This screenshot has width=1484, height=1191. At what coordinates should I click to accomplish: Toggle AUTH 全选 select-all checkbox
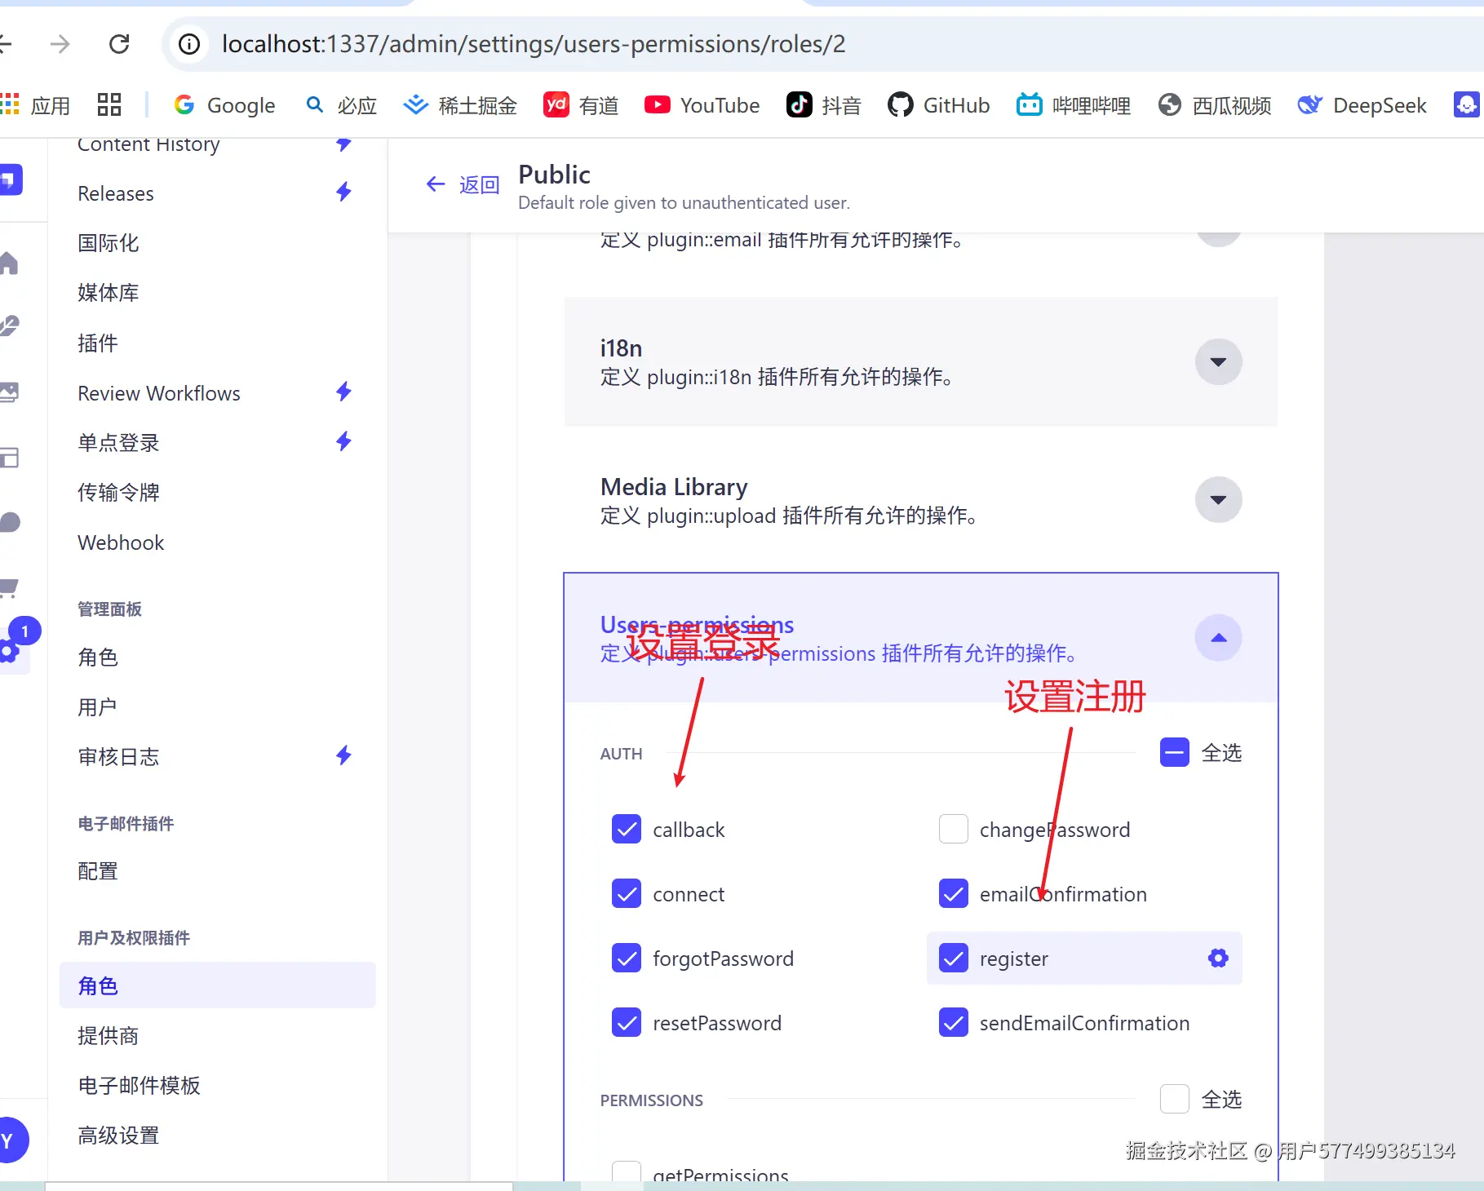(x=1175, y=752)
